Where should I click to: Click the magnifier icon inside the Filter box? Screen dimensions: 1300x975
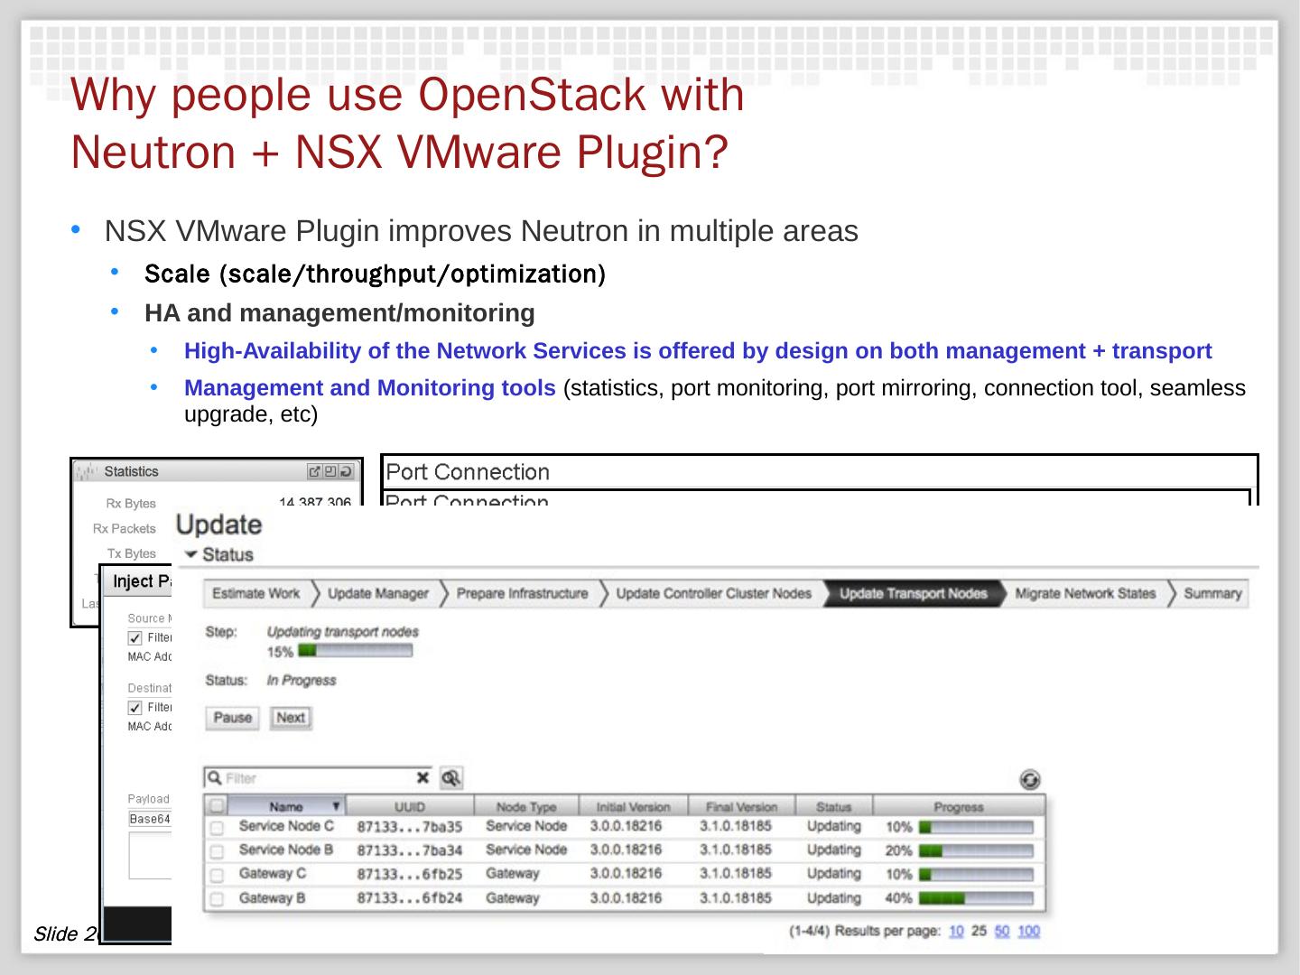(214, 777)
